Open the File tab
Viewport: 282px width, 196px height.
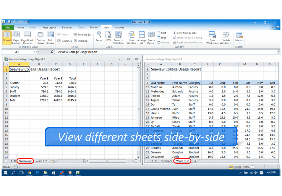pyautogui.click(x=8, y=28)
